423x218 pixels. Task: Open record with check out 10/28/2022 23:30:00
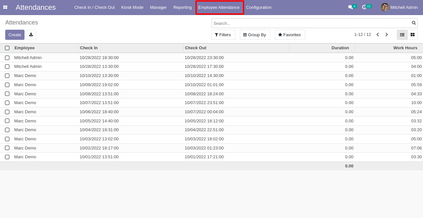204,58
